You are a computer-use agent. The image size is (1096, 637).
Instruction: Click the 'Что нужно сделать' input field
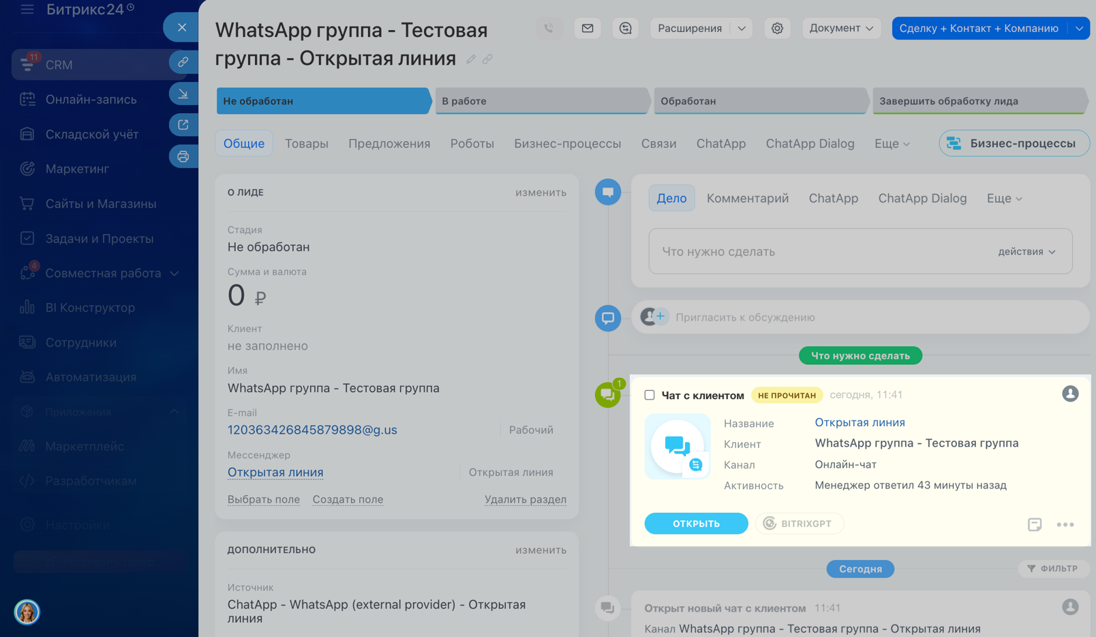pyautogui.click(x=818, y=252)
